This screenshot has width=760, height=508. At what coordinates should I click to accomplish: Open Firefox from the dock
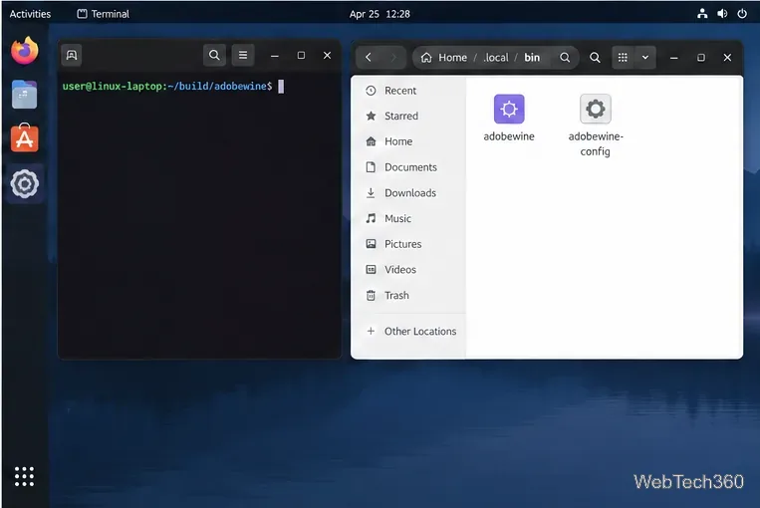click(24, 51)
